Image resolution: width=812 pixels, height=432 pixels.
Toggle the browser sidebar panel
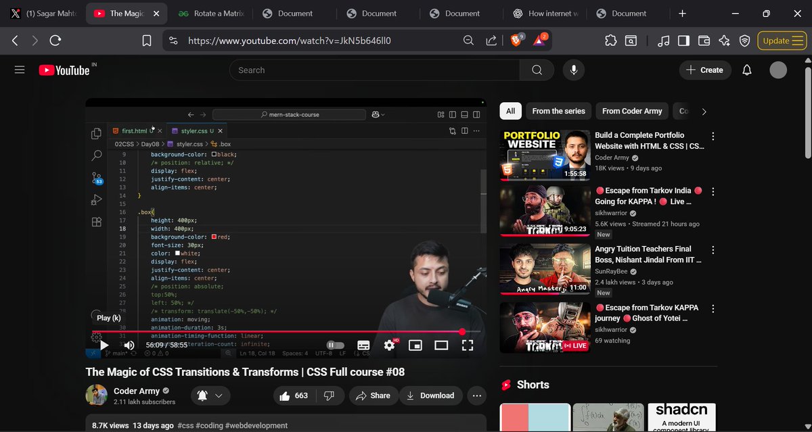(683, 41)
